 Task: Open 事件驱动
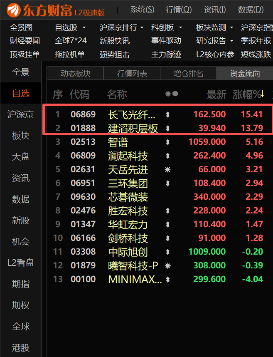click(166, 41)
